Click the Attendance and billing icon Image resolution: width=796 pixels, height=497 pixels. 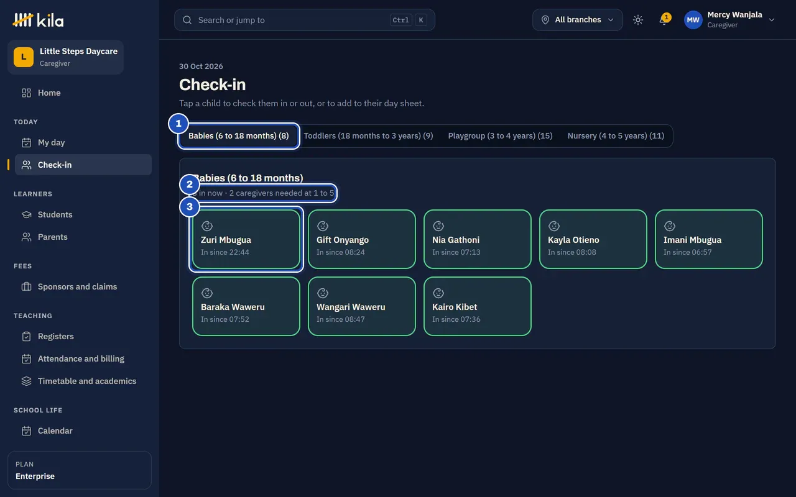pyautogui.click(x=26, y=359)
